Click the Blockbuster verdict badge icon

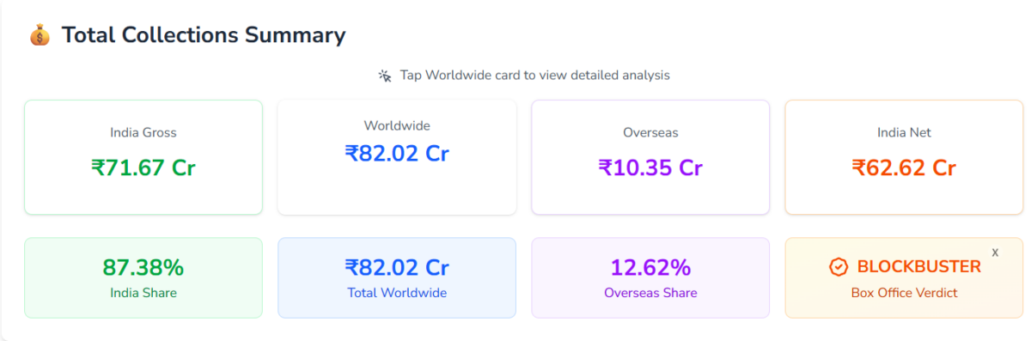click(839, 267)
